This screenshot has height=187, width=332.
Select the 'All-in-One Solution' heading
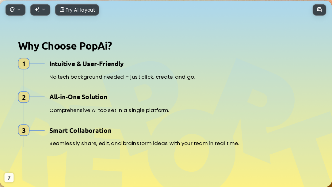click(x=78, y=97)
